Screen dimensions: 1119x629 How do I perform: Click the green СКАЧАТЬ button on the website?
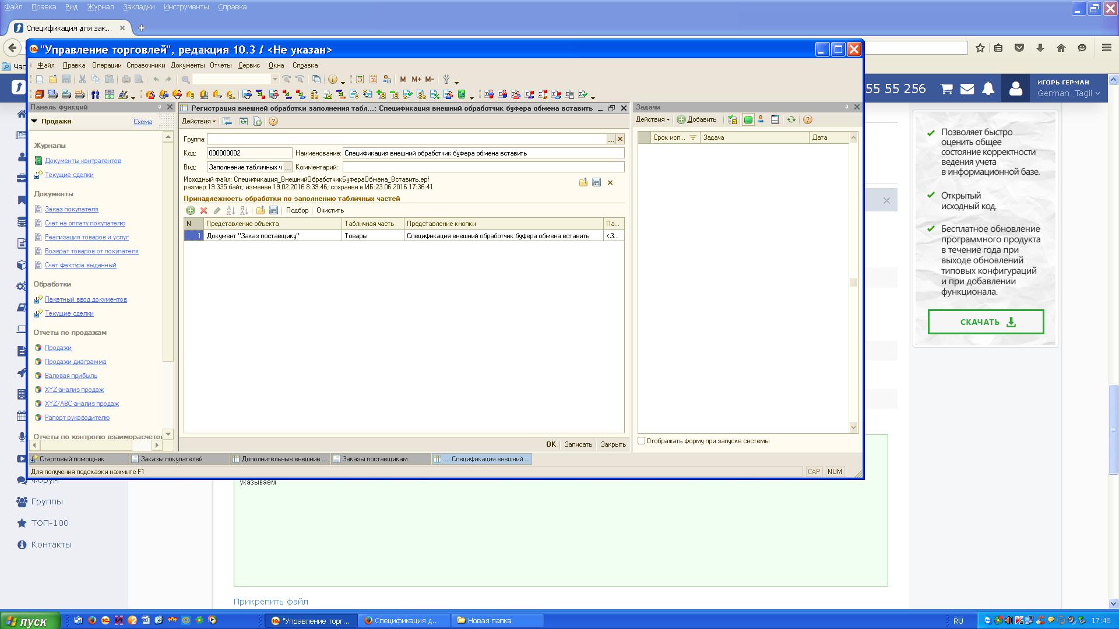coord(986,321)
